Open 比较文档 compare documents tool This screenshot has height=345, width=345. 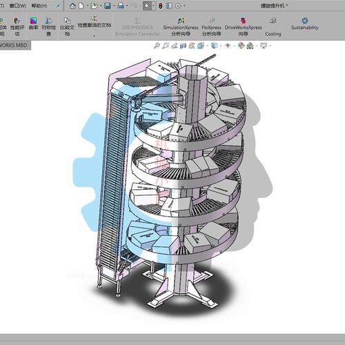pos(67,27)
